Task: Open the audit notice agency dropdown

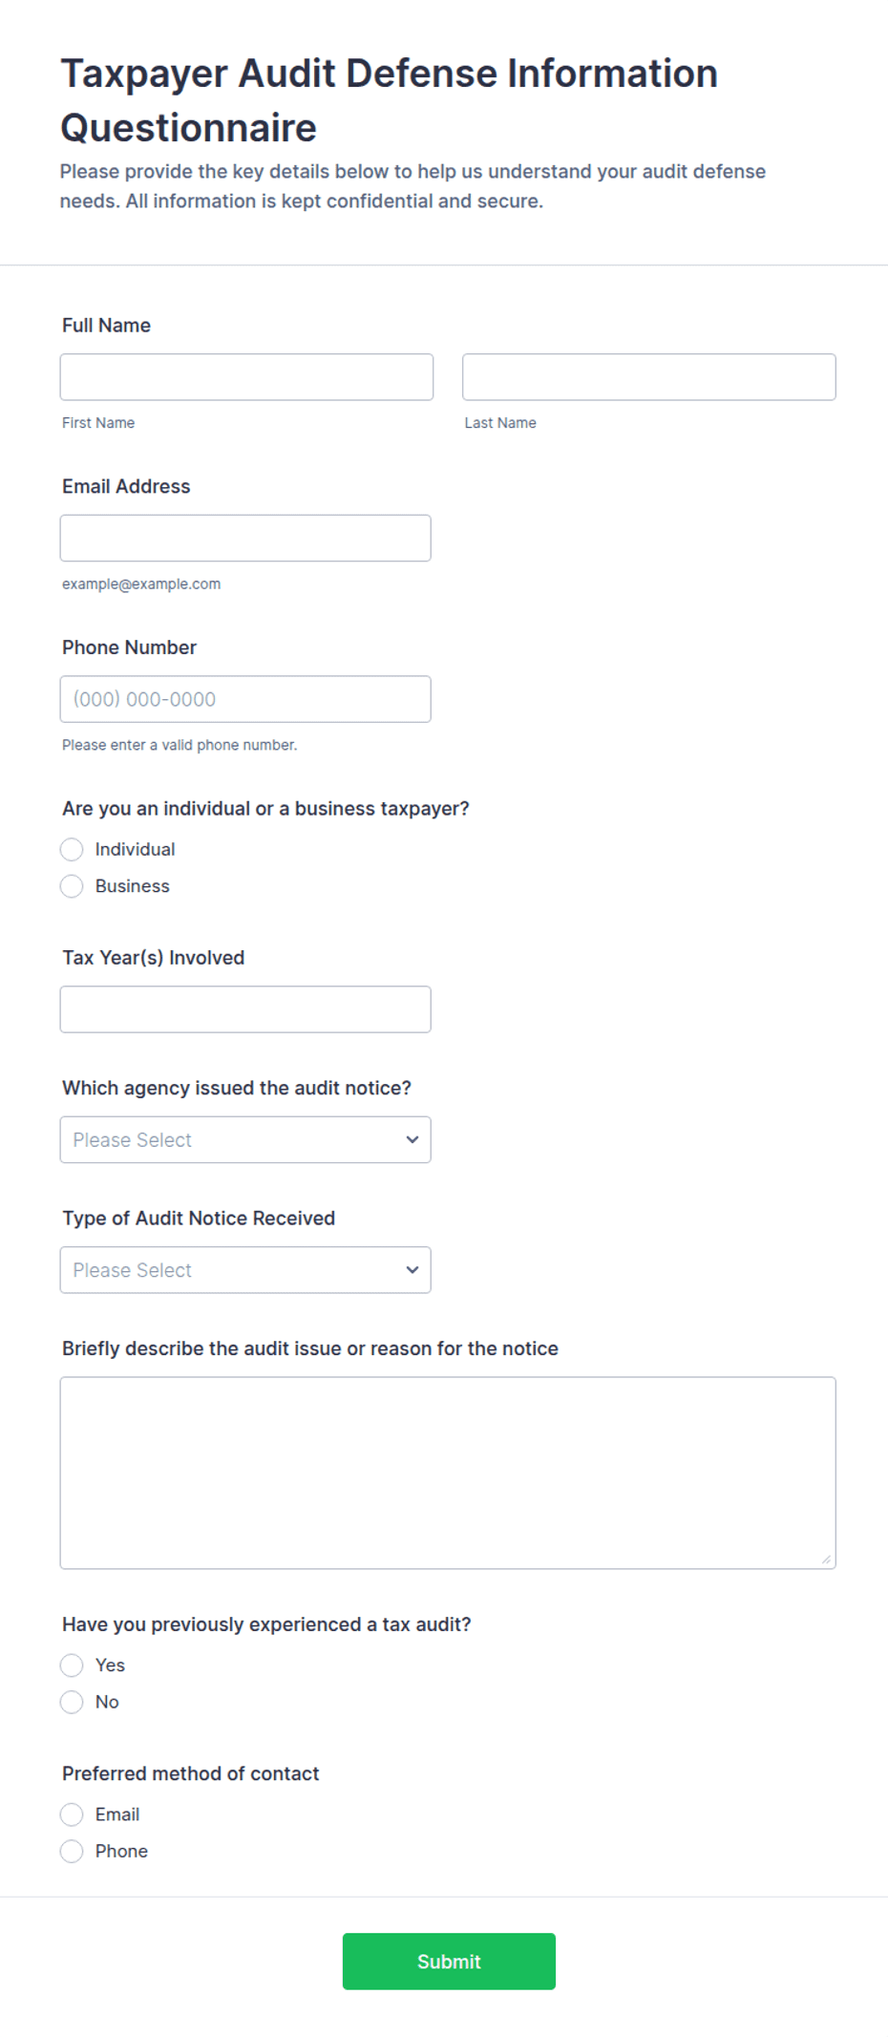Action: click(x=245, y=1140)
